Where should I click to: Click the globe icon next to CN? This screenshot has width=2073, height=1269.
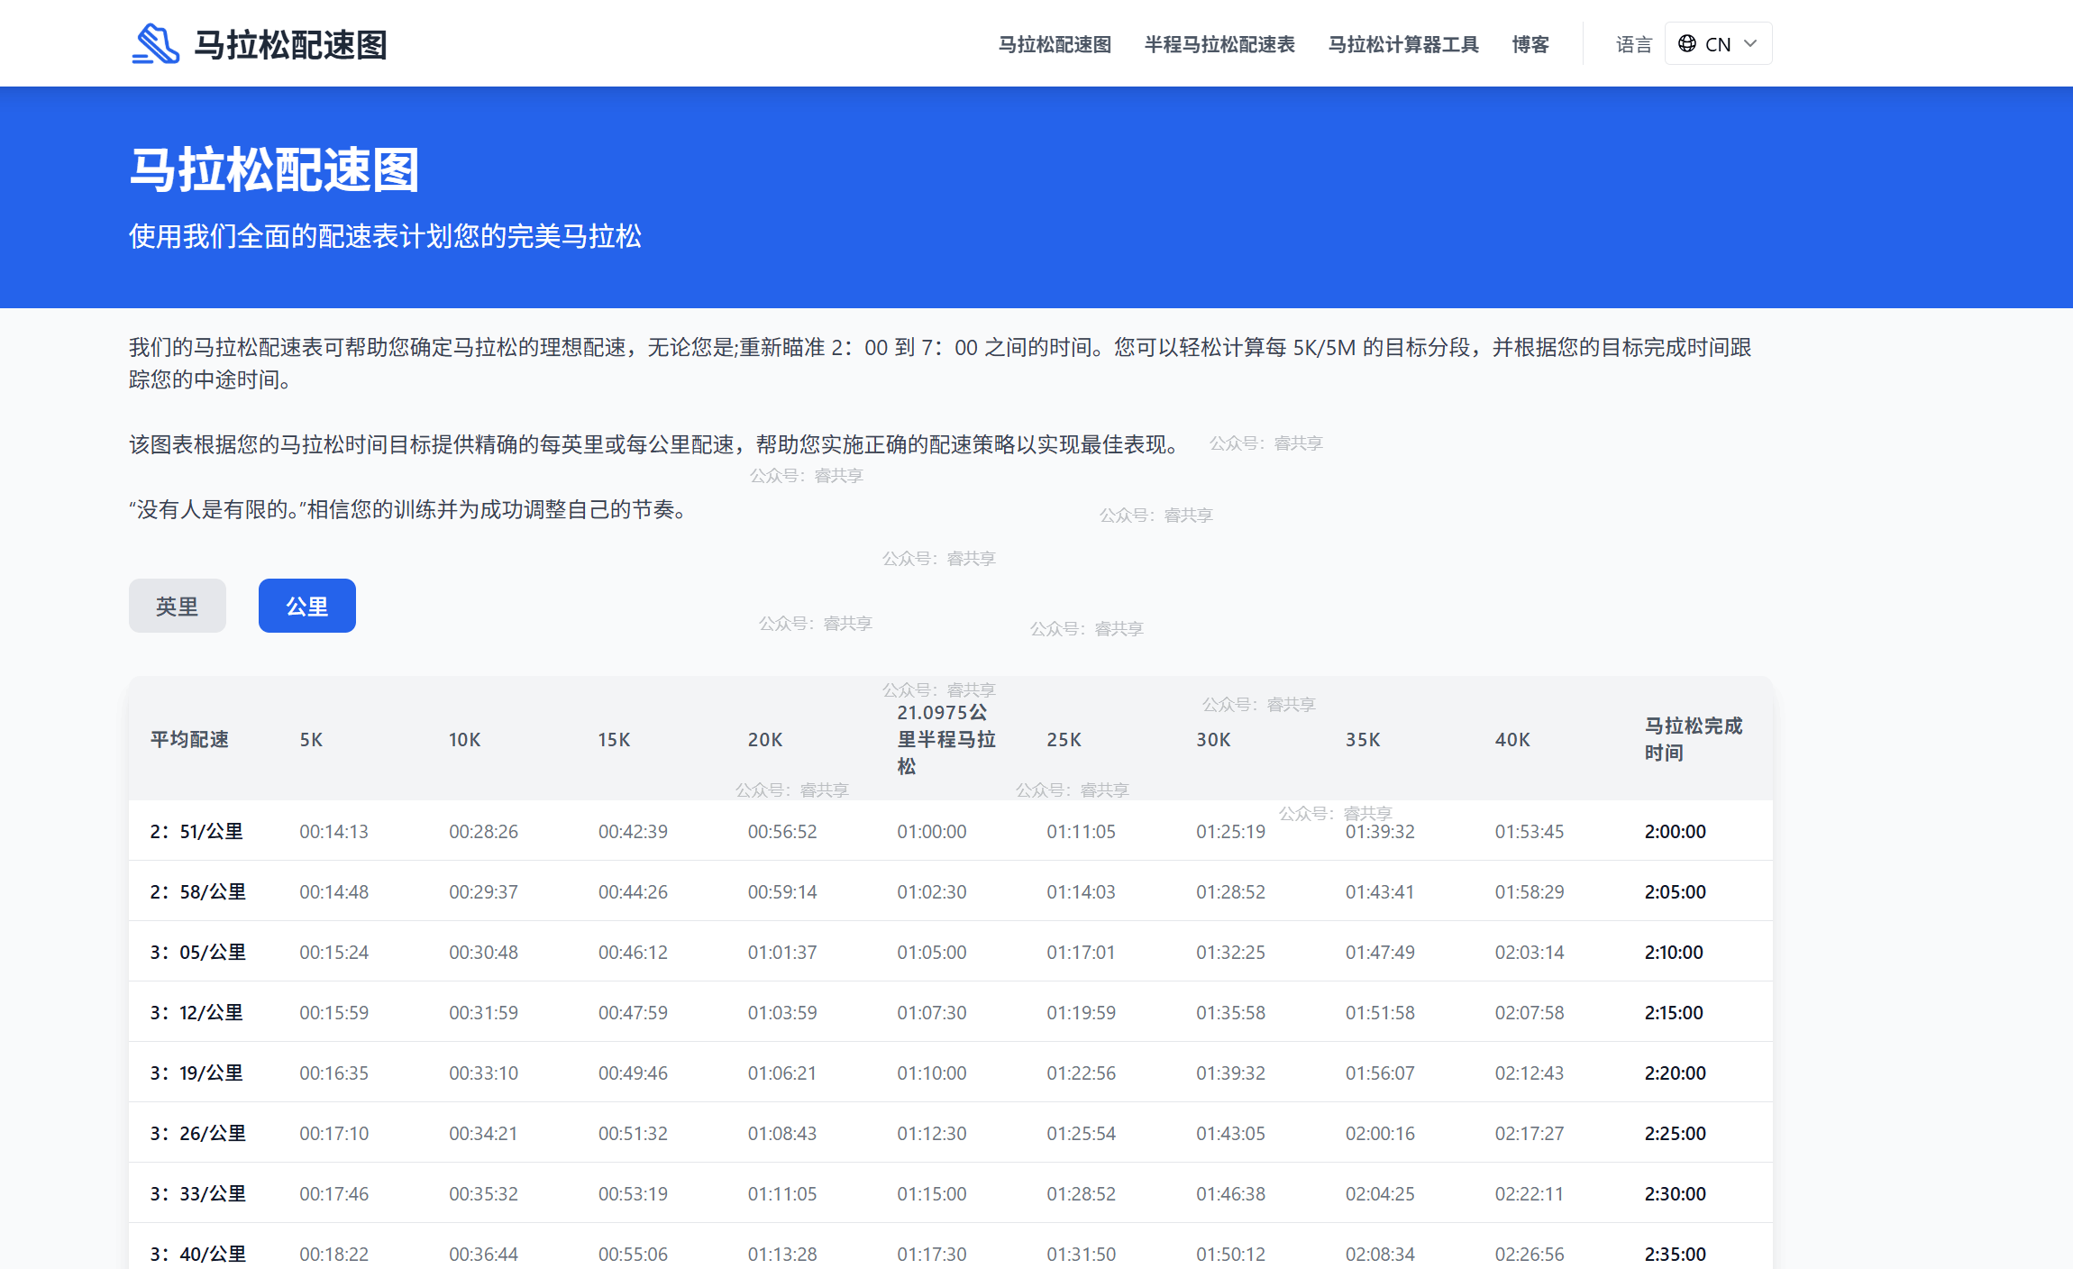click(1686, 43)
